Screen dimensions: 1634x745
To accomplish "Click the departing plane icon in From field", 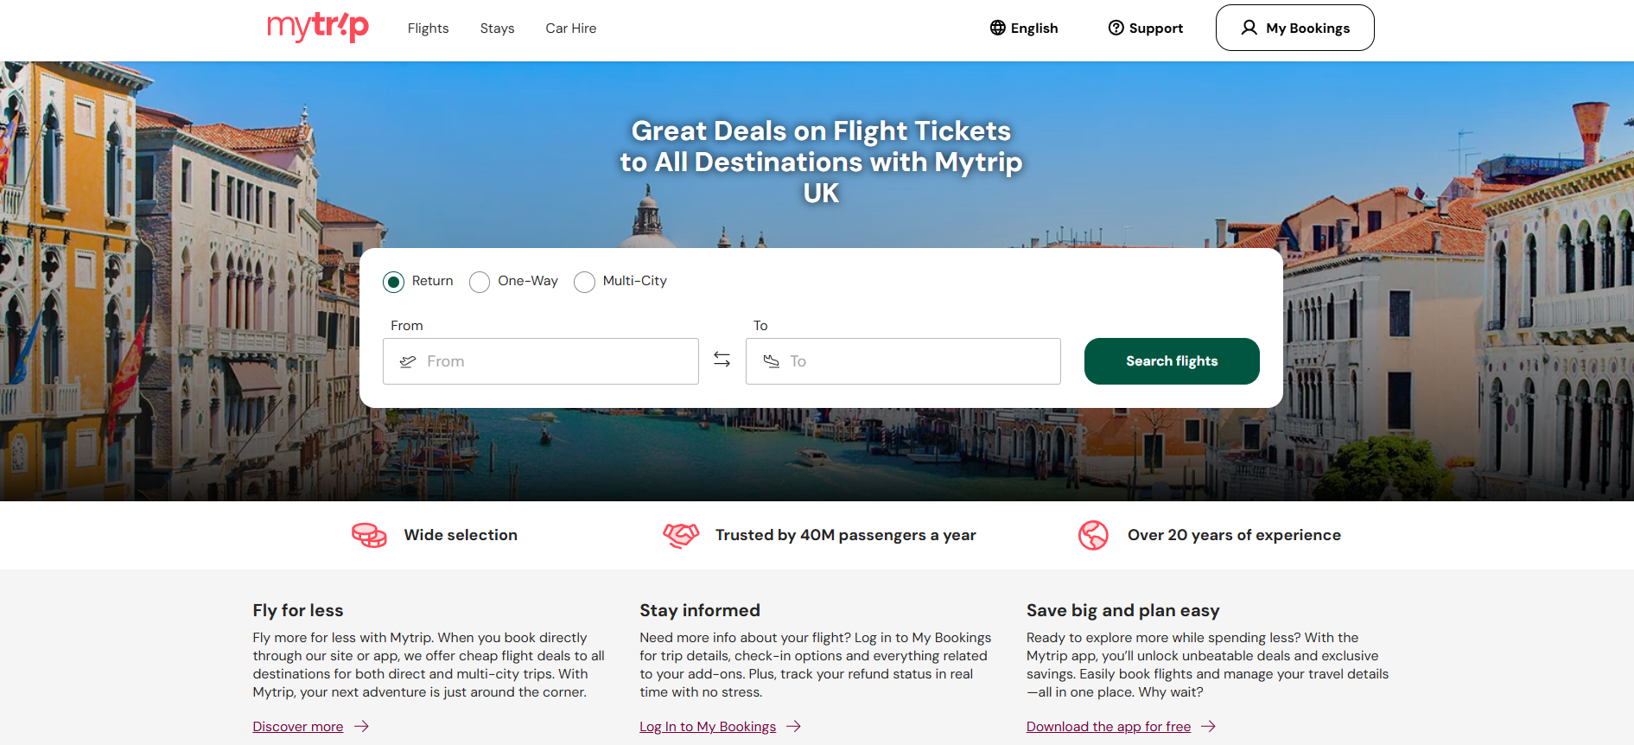I will [x=408, y=361].
